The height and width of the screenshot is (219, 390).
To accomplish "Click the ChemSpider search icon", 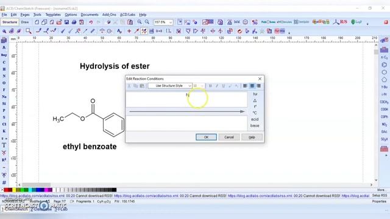I will pyautogui.click(x=301, y=22).
